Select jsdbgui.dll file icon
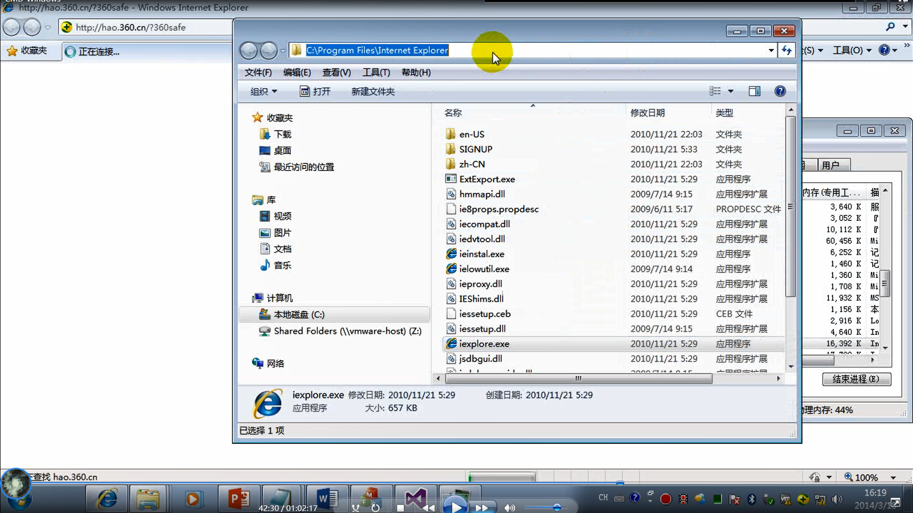 point(451,359)
